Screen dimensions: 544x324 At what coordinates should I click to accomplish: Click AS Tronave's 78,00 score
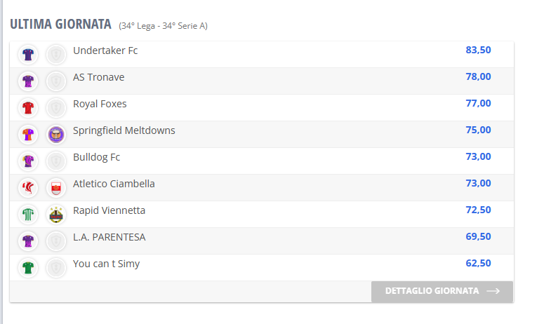pos(478,76)
